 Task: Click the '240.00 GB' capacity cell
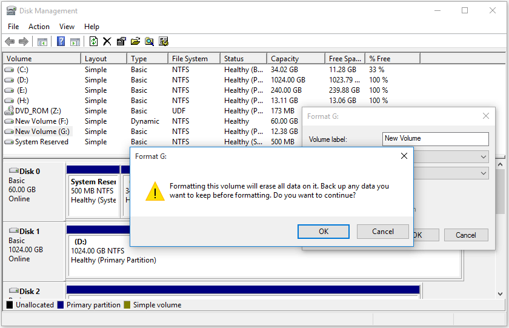click(x=286, y=90)
